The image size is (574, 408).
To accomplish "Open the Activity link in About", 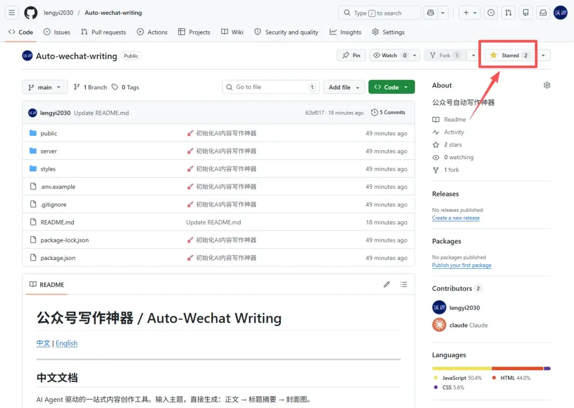I will (449, 132).
